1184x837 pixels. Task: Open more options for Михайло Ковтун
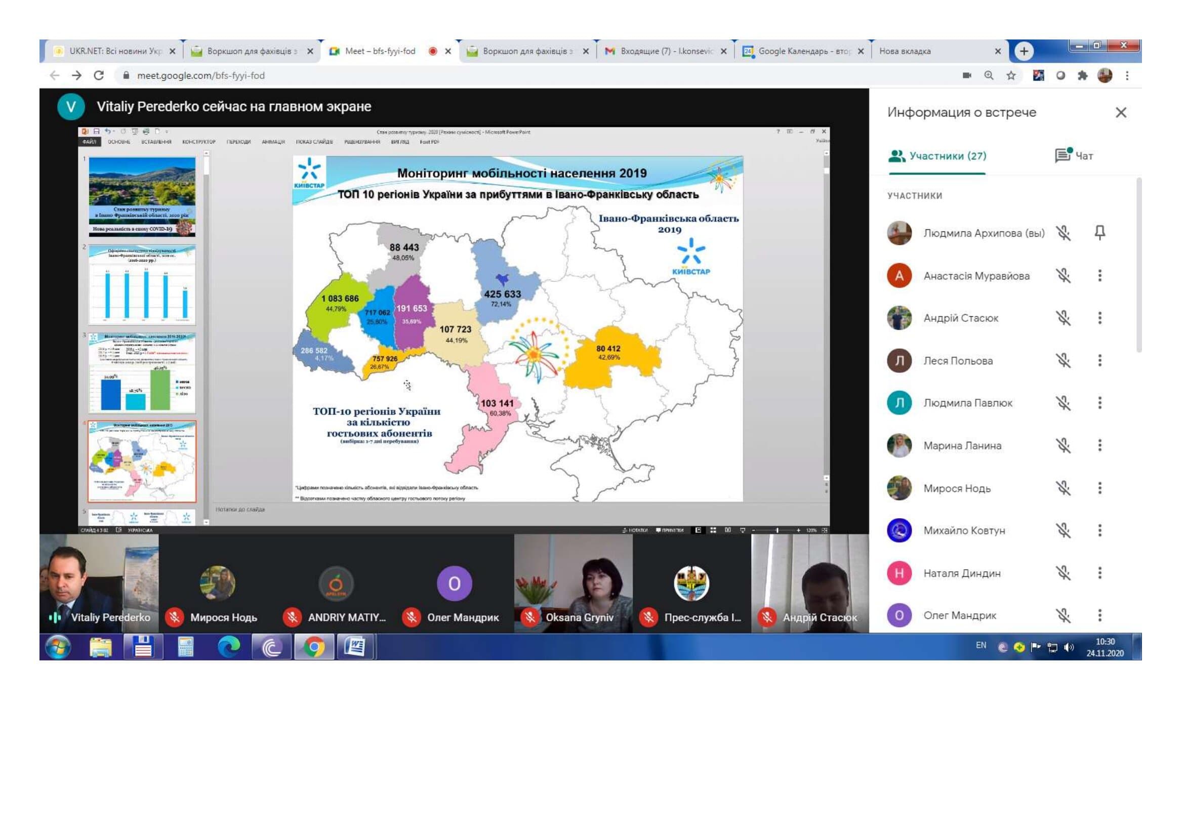[1099, 530]
